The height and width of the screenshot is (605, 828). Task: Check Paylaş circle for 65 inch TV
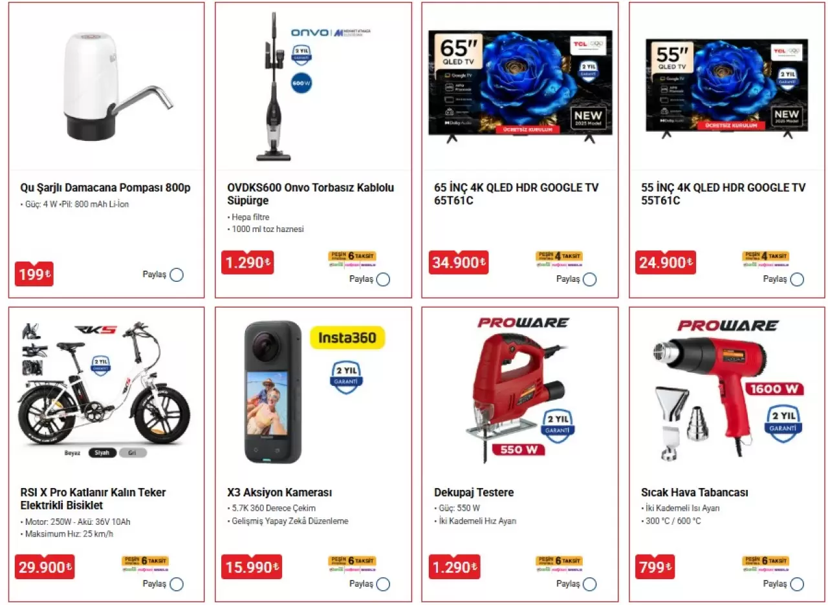click(589, 280)
